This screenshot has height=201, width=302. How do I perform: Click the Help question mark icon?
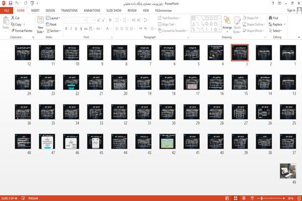coord(273,4)
